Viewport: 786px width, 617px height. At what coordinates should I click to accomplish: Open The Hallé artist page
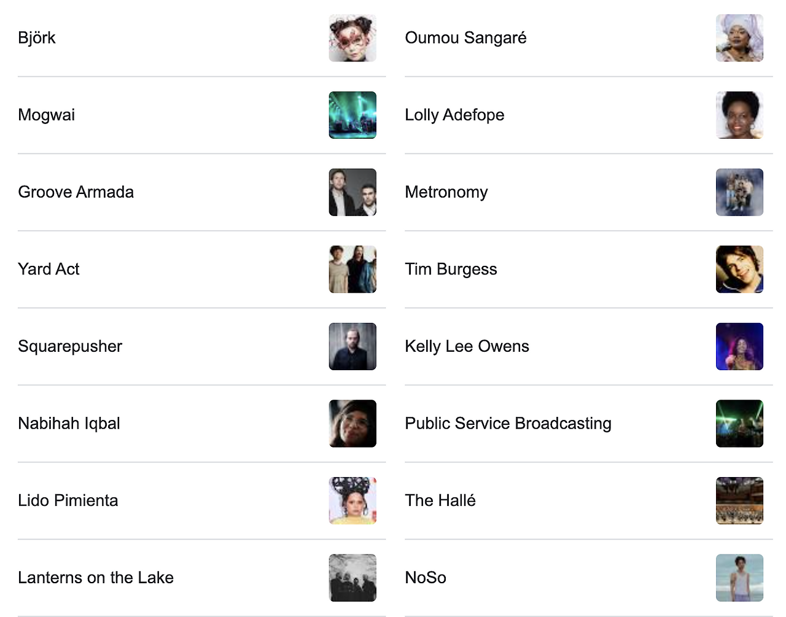coord(440,500)
